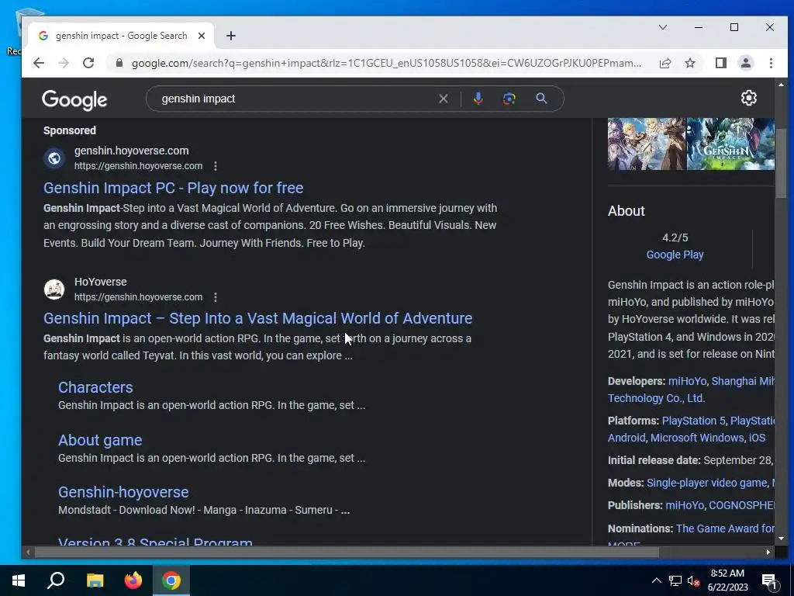Reload the Google search page
Viewport: 794px width, 596px height.
pyautogui.click(x=88, y=63)
